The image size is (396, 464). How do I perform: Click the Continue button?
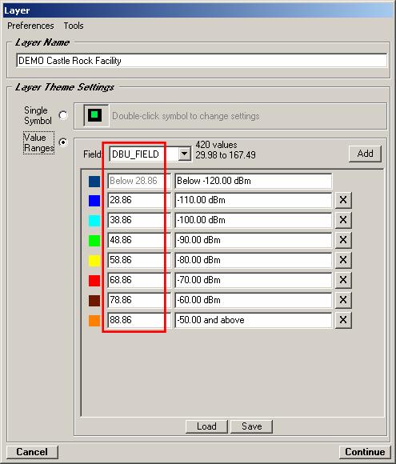[365, 452]
